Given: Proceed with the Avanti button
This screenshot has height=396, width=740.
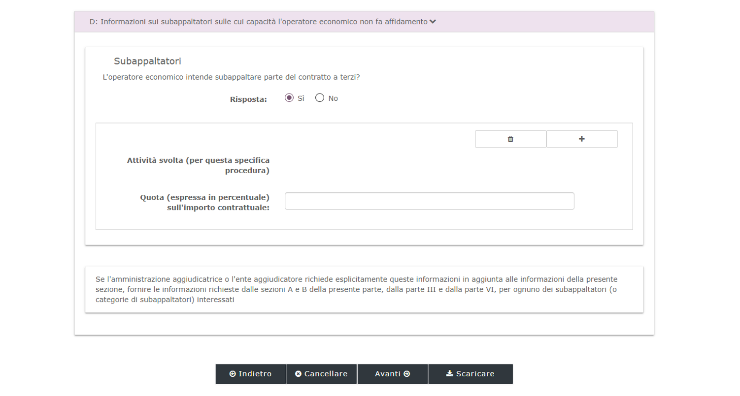Looking at the screenshot, I should click(x=392, y=374).
